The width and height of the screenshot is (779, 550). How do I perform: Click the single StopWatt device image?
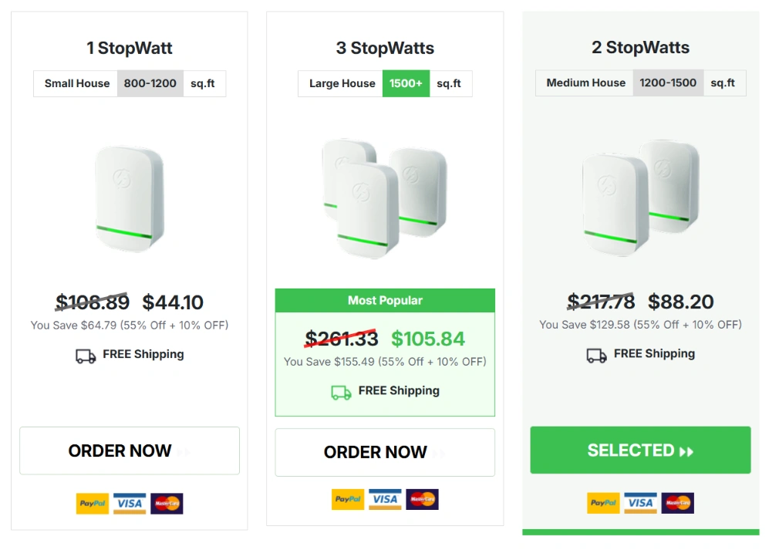[x=129, y=197]
